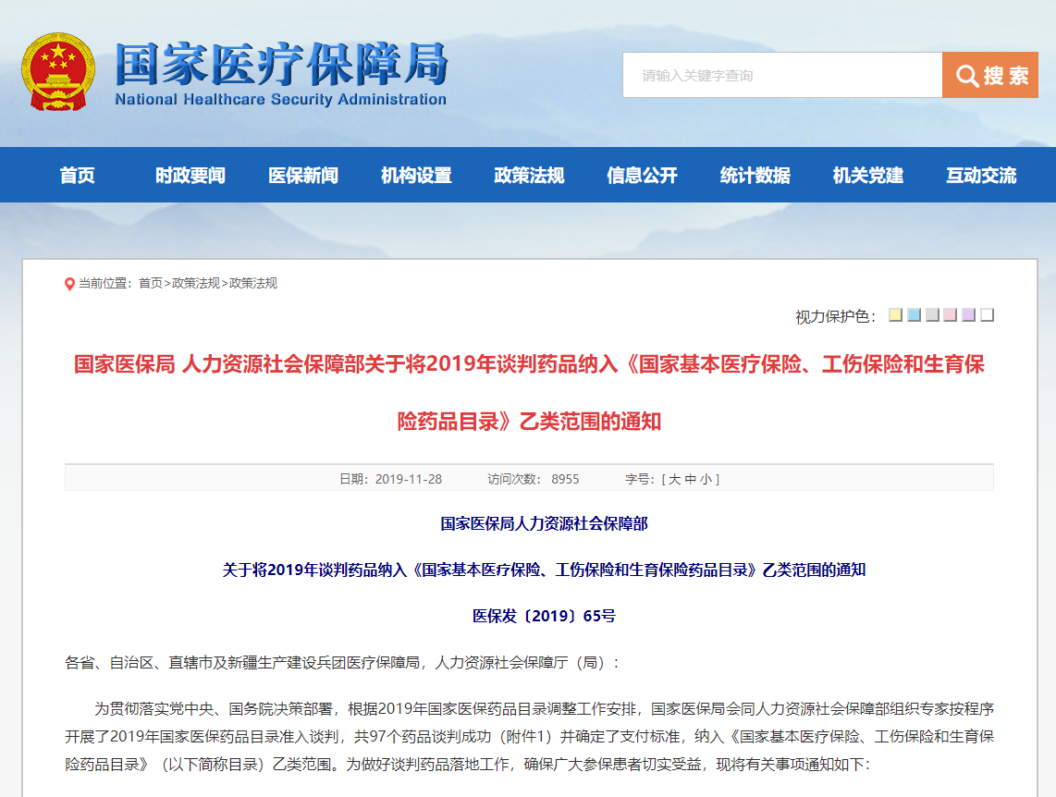1056x797 pixels.
Task: Click the 首页 breadcrumb link
Action: click(151, 284)
